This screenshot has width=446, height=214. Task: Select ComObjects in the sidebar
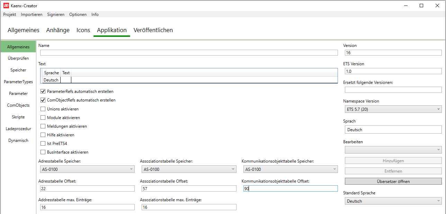[x=18, y=105]
